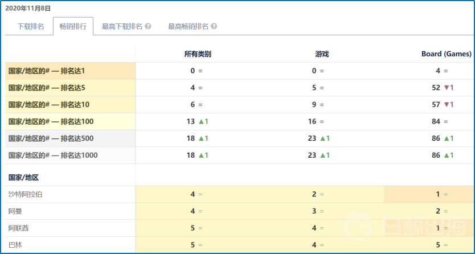Click red down arrow in 排名达5 Board
475x254 pixels.
446,88
